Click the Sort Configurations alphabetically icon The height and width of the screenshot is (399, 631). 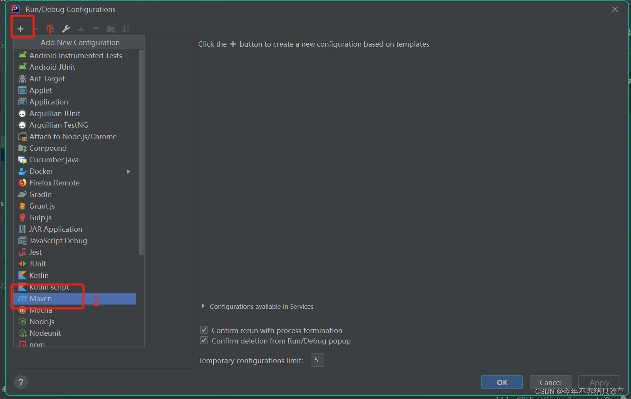pos(126,29)
